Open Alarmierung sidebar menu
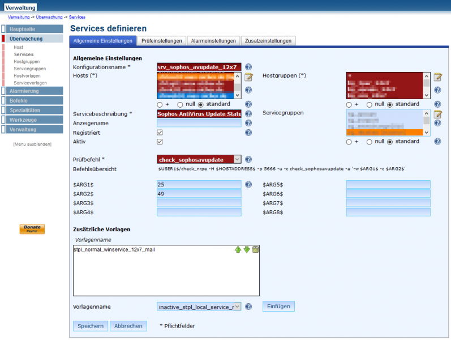 (35, 91)
